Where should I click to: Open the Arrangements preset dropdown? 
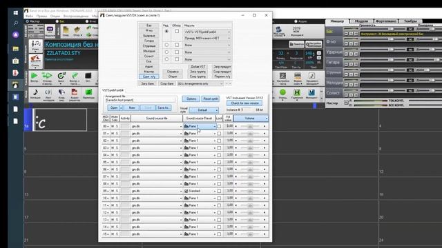[x=200, y=83]
